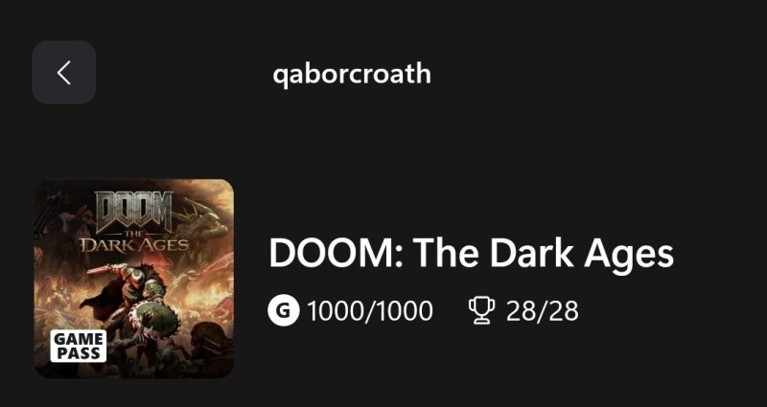Open the qaborcroath profile name
This screenshot has width=767, height=407.
352,74
